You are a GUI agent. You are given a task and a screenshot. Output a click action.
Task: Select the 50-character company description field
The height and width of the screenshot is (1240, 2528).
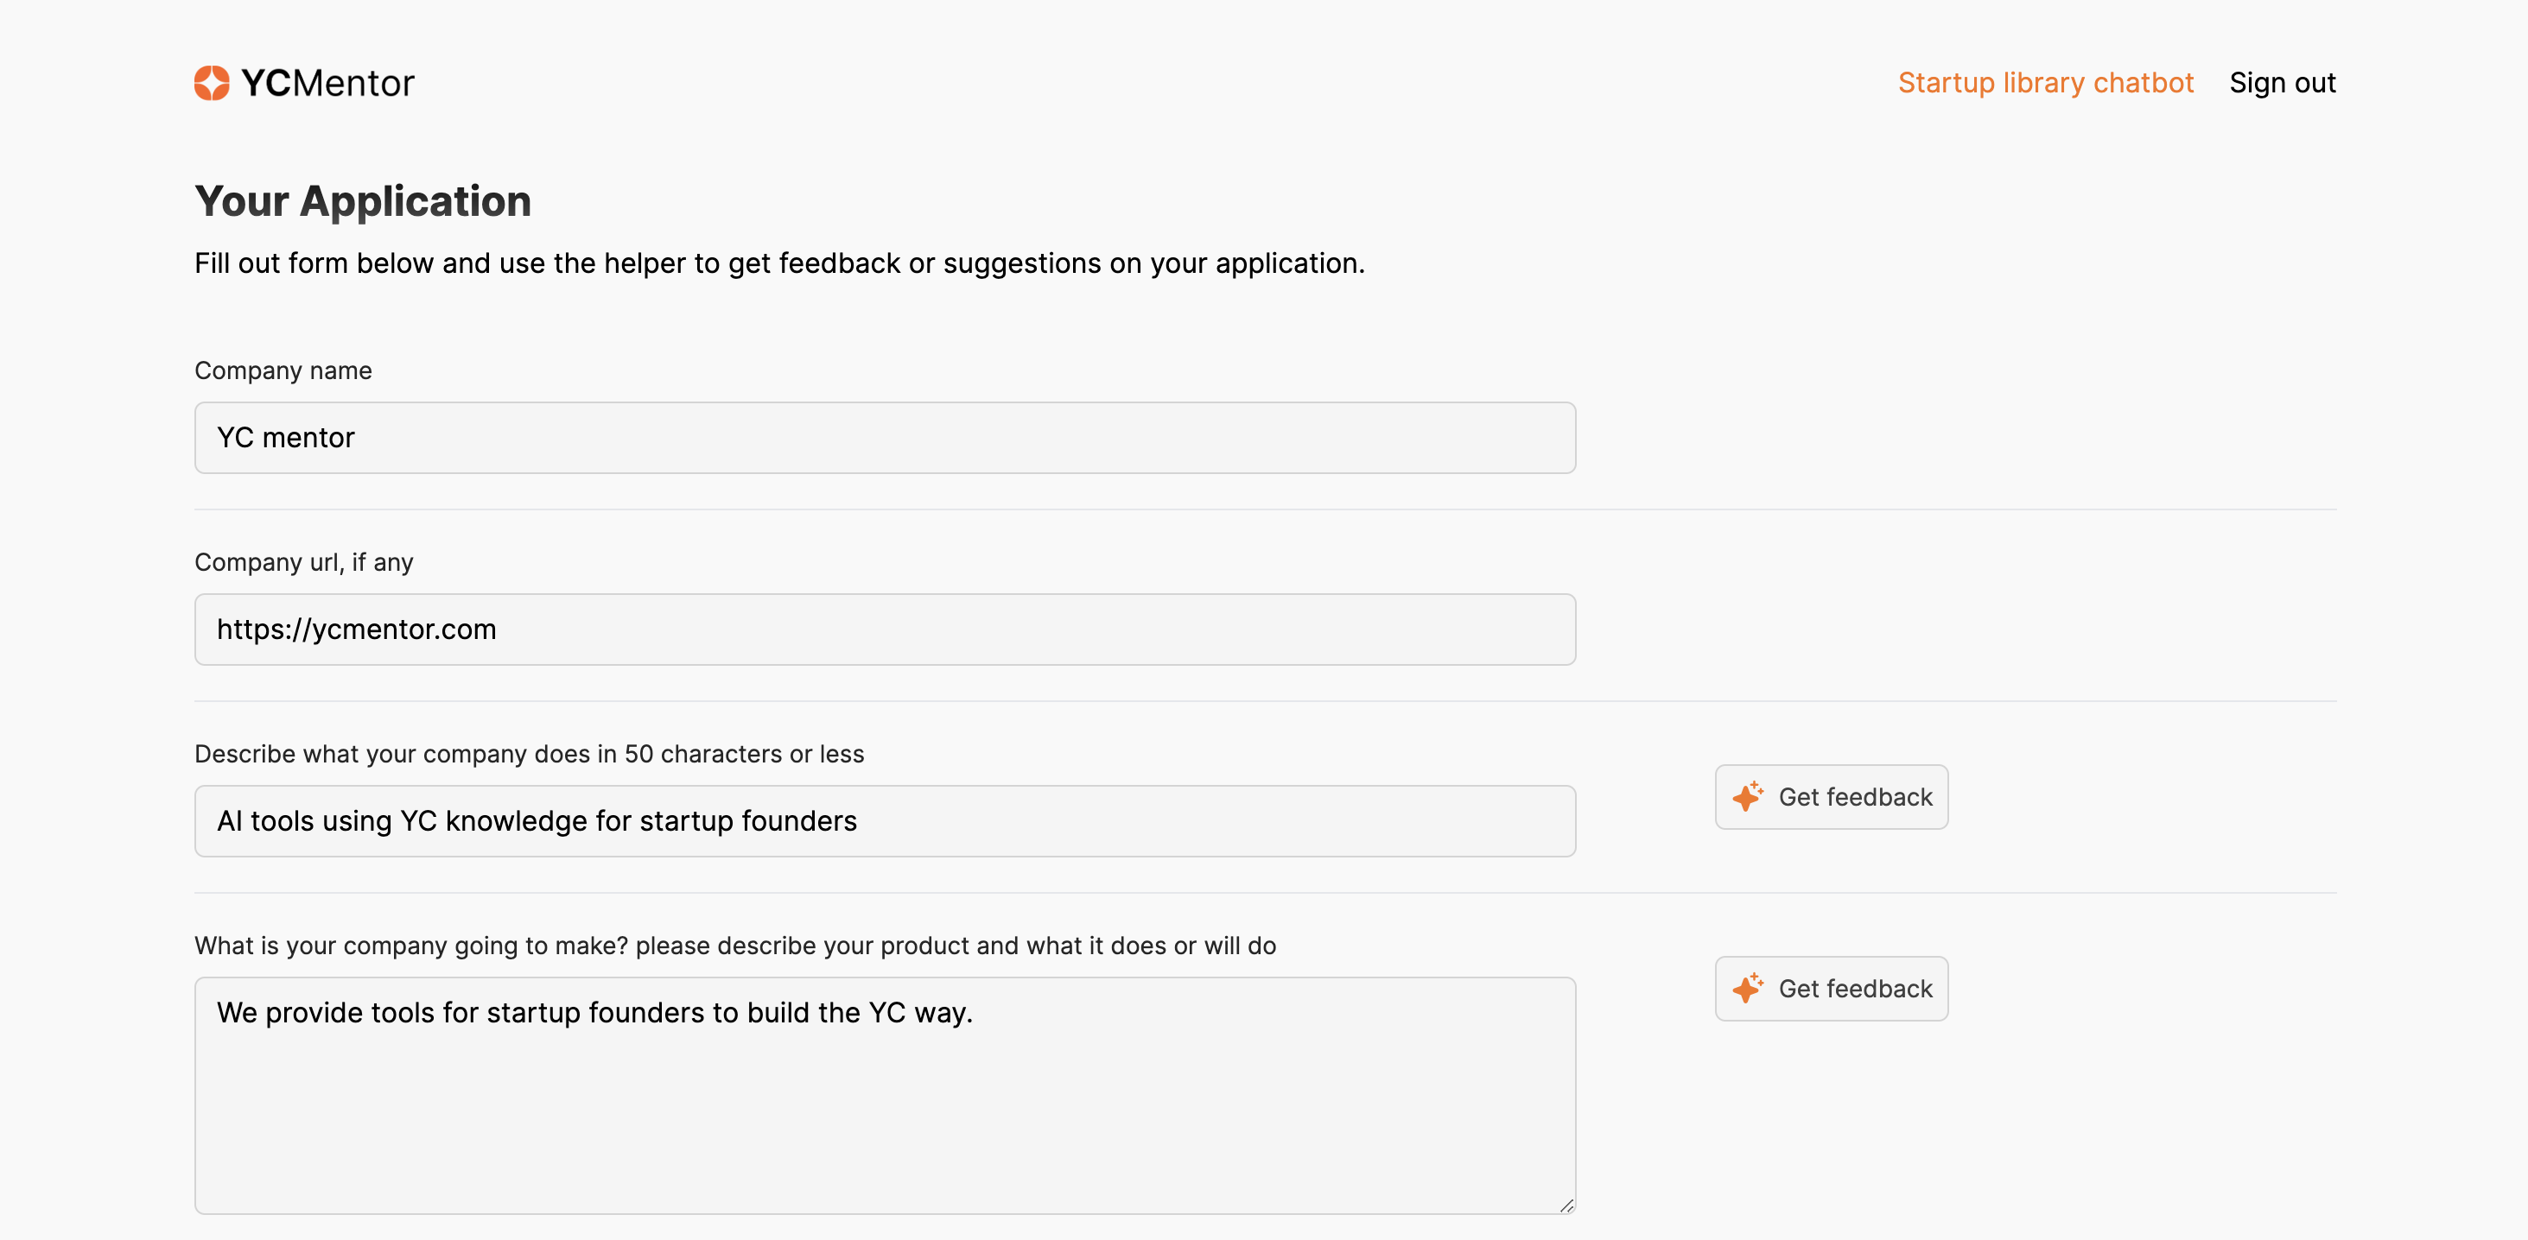(x=884, y=821)
